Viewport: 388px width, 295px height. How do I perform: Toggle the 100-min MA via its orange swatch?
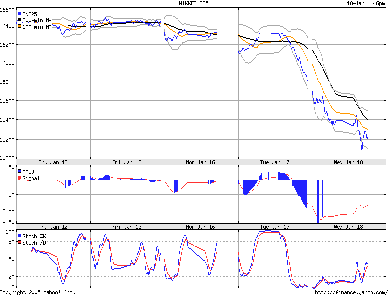[20, 27]
